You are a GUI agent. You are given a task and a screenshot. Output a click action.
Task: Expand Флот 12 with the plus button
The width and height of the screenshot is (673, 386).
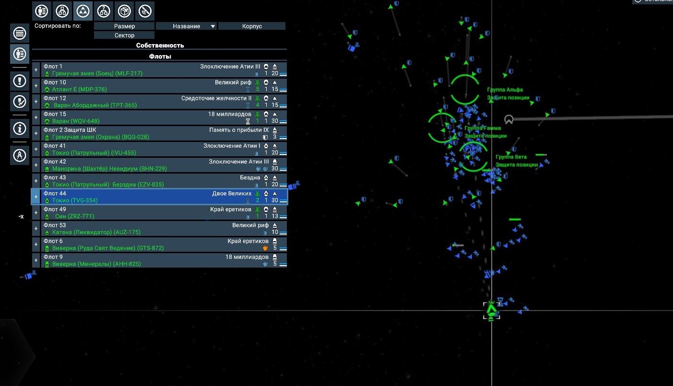[36, 102]
